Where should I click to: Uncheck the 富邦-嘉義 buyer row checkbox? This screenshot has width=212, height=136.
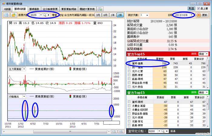tap(129, 63)
